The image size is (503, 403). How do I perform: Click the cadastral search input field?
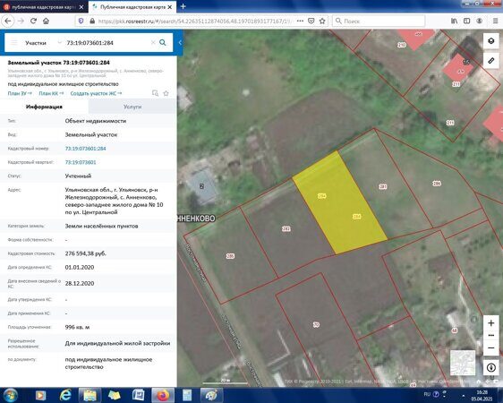107,43
